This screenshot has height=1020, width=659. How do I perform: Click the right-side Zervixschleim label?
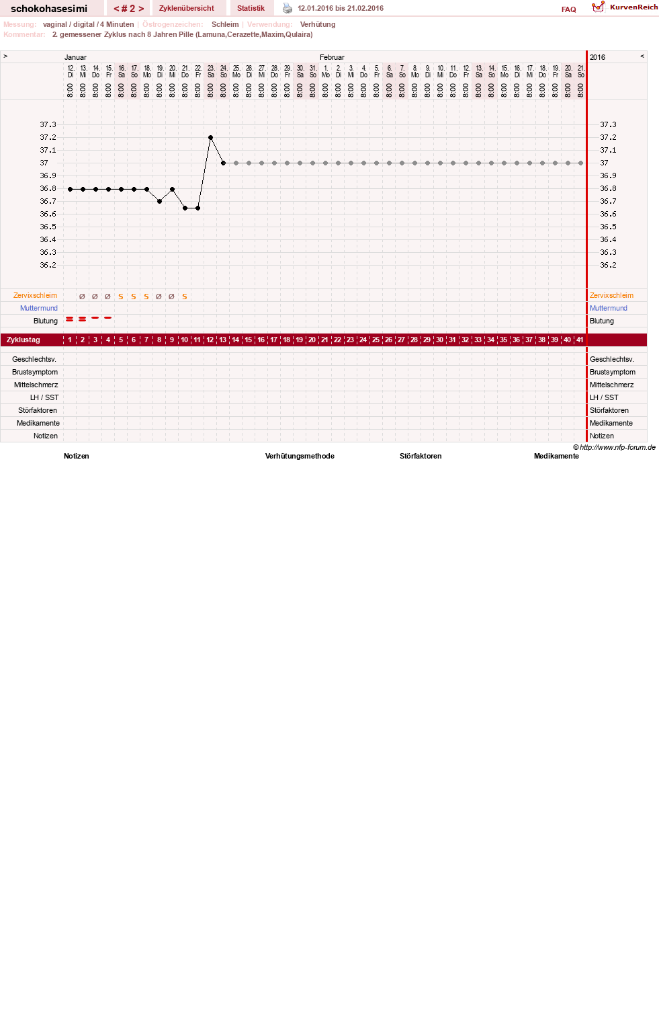pos(611,295)
